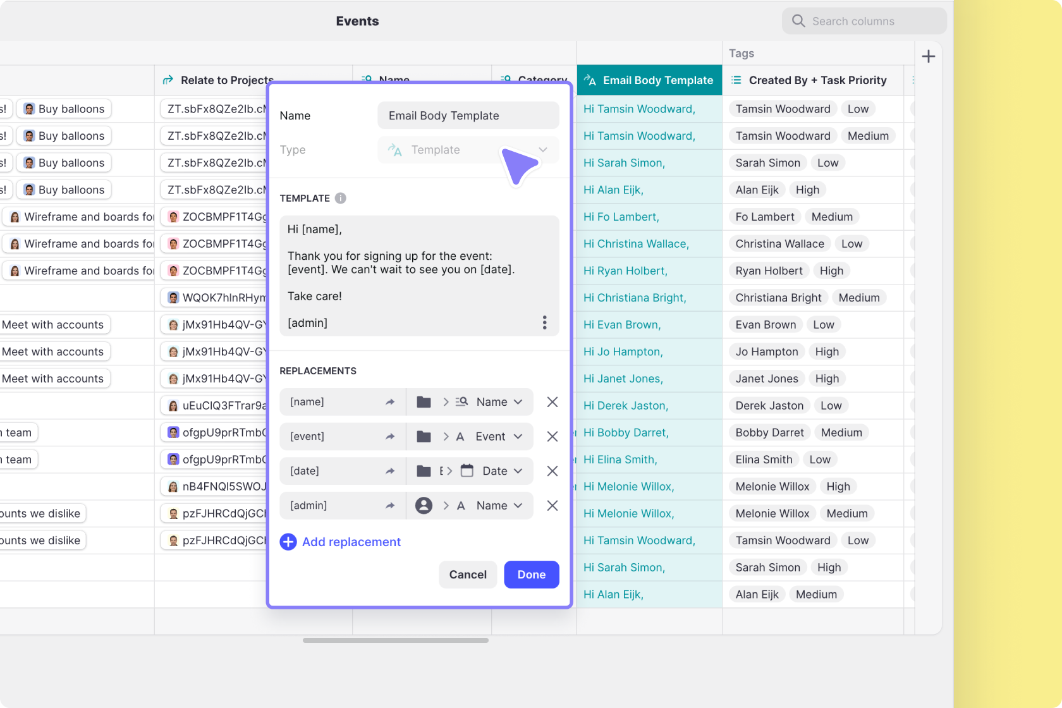Viewport: 1062px width, 708px height.
Task: Click the Done button
Action: [x=531, y=575]
